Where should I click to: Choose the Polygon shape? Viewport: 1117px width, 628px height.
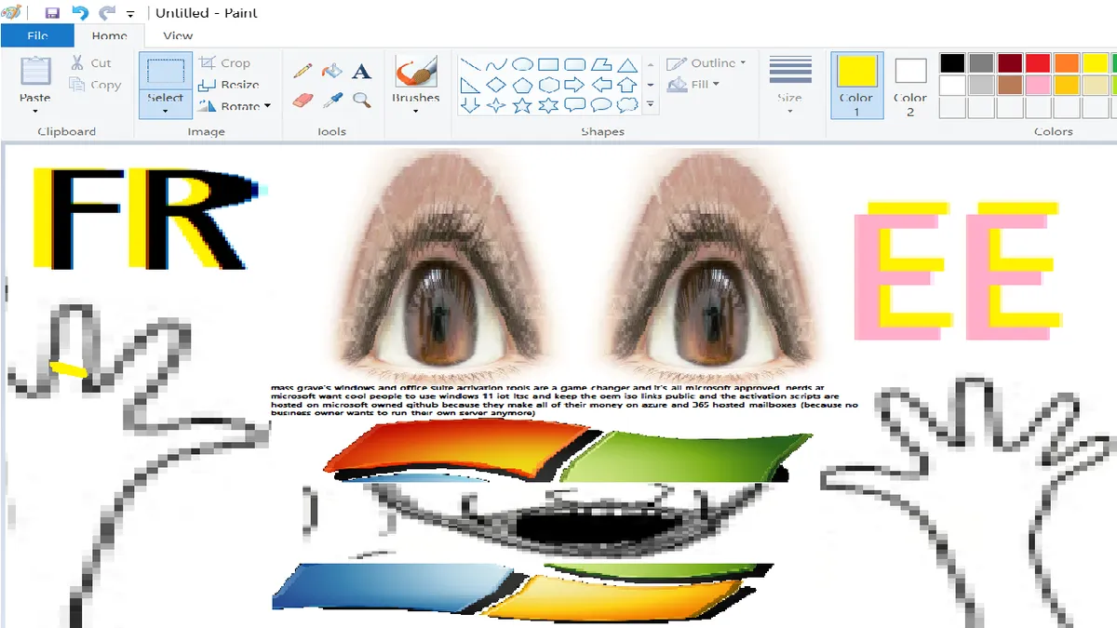click(x=601, y=64)
